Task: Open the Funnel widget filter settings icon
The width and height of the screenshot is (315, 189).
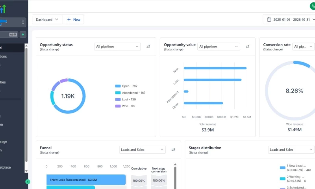Action: tap(173, 150)
